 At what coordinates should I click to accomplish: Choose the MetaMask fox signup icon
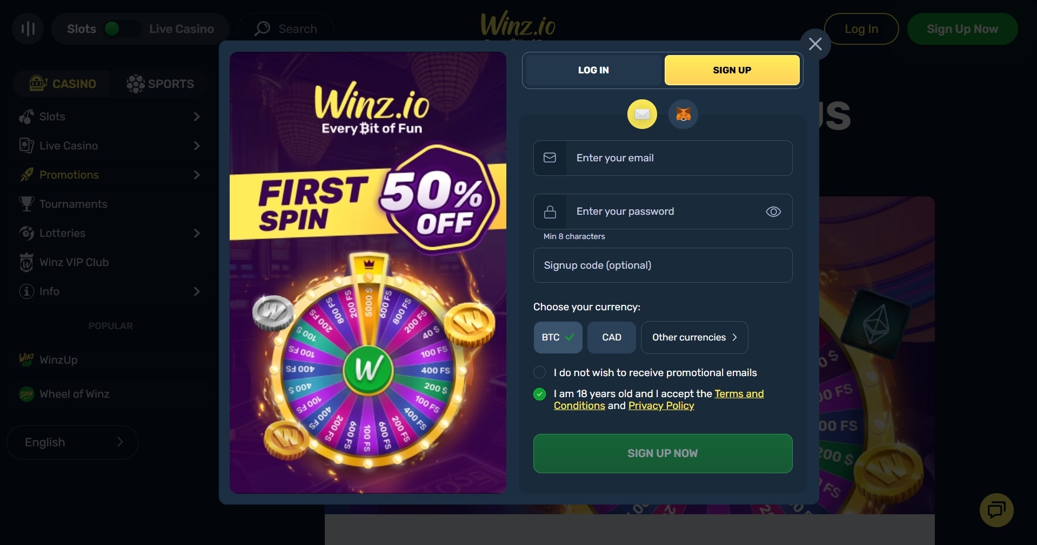(683, 114)
